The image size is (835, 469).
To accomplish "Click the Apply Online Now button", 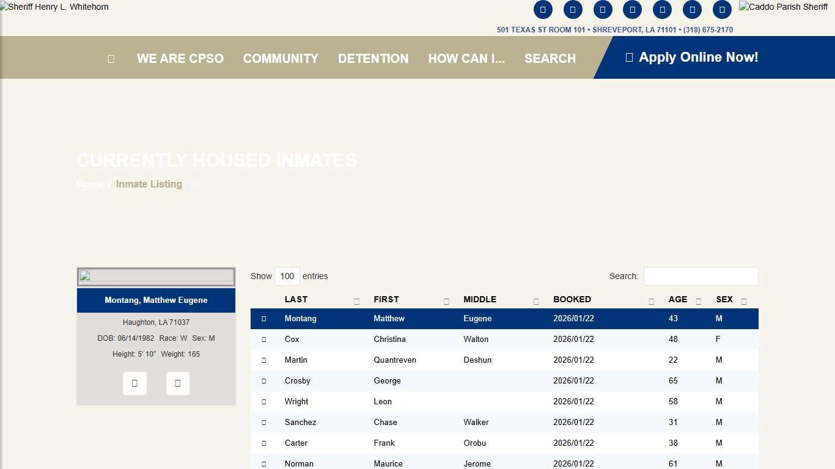I will [x=691, y=57].
